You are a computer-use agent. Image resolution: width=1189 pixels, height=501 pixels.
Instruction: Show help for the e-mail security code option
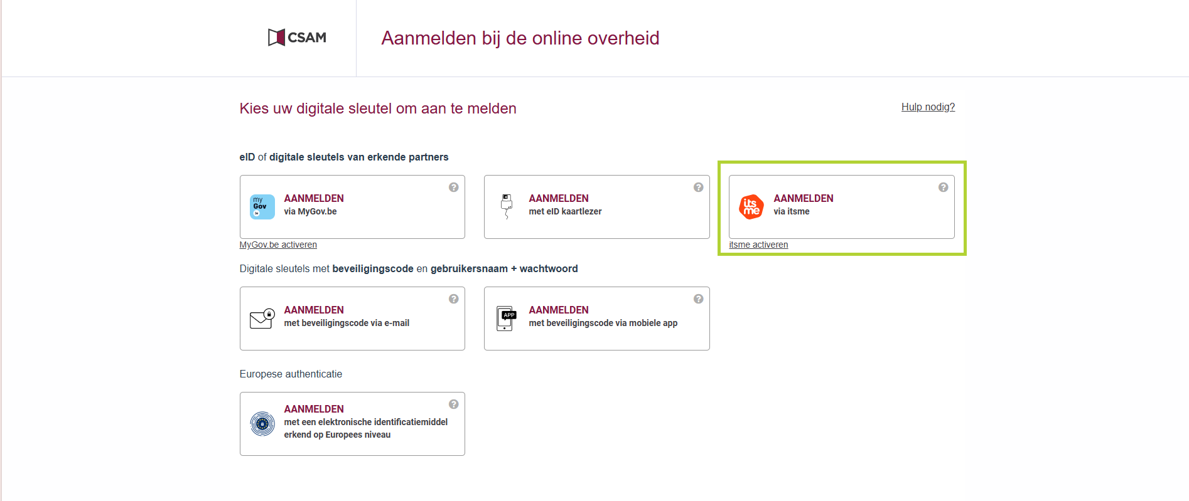coord(453,299)
